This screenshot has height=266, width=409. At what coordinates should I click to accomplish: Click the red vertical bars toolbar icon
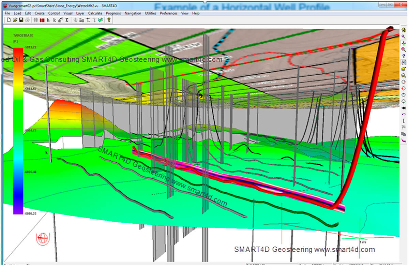[x=42, y=20]
